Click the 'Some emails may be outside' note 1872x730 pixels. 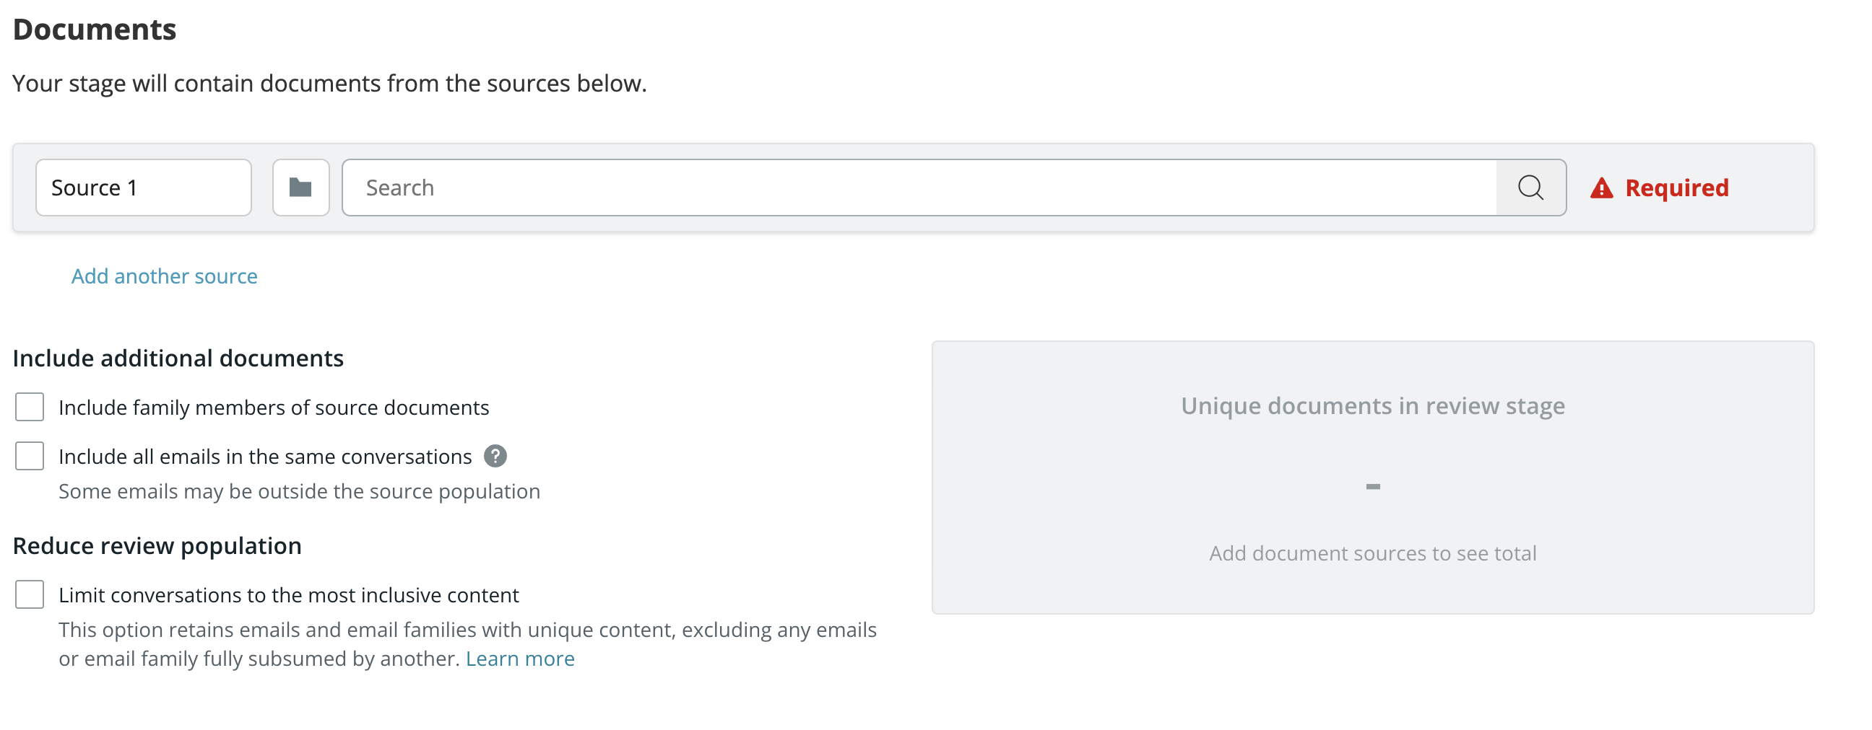300,492
